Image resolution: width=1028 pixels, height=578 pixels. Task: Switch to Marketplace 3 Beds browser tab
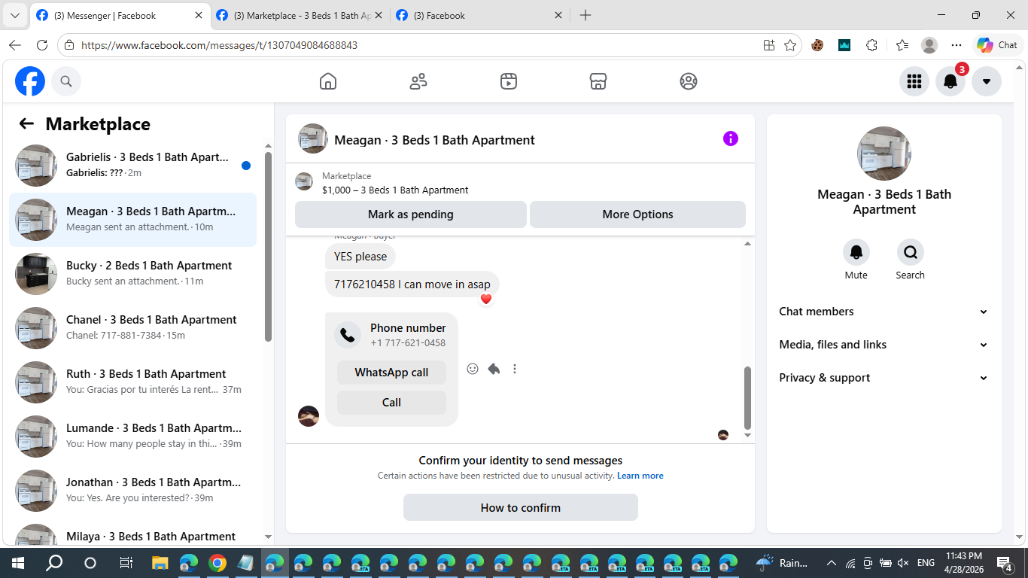[x=299, y=15]
